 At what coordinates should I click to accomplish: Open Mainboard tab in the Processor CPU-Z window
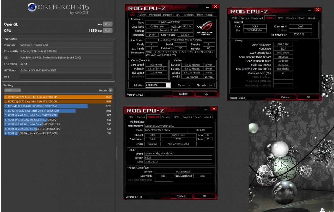(x=155, y=15)
